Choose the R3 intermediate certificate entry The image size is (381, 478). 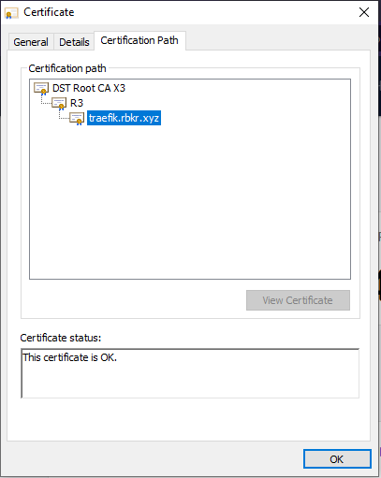coord(77,103)
